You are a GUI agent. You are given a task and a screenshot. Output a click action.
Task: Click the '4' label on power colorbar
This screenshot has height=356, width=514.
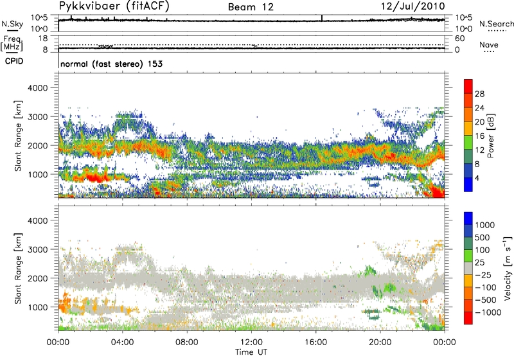point(477,179)
